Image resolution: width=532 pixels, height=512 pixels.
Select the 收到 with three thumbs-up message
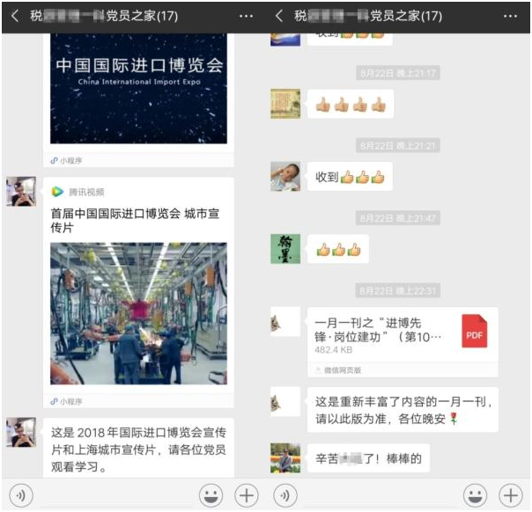(x=351, y=177)
